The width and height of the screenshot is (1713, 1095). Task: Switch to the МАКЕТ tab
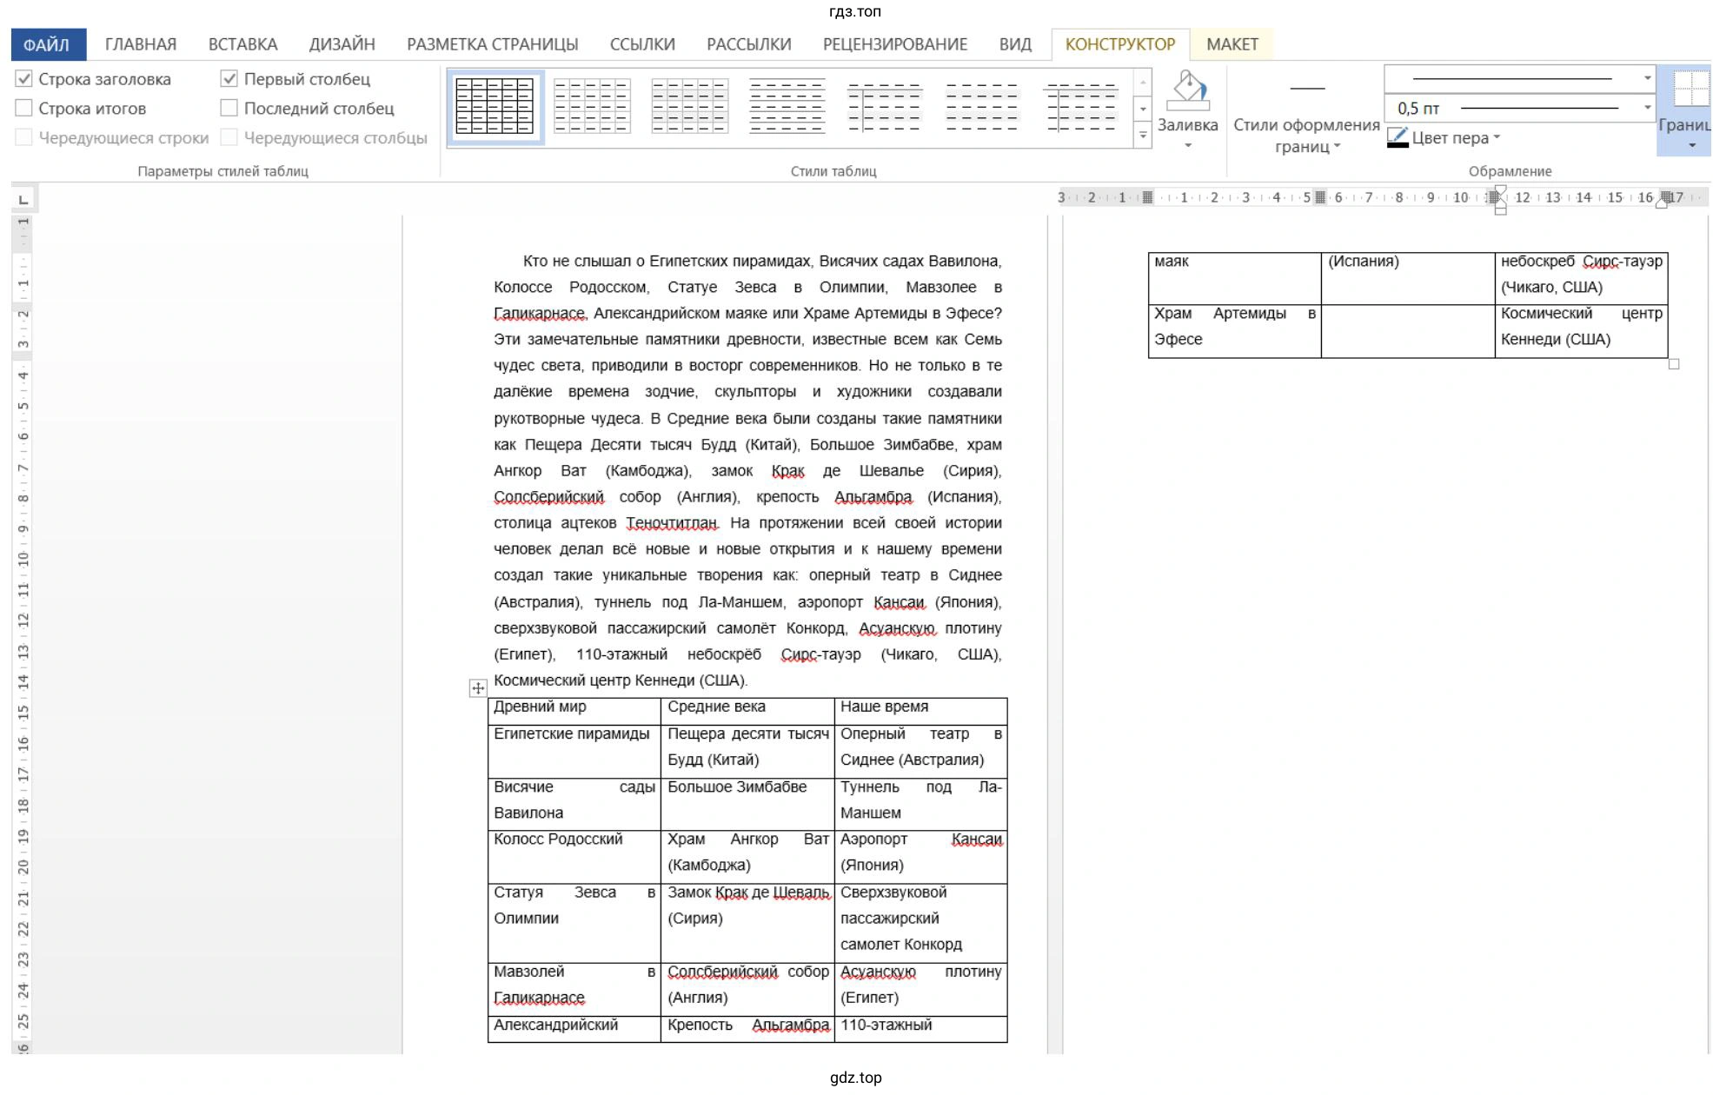1232,44
